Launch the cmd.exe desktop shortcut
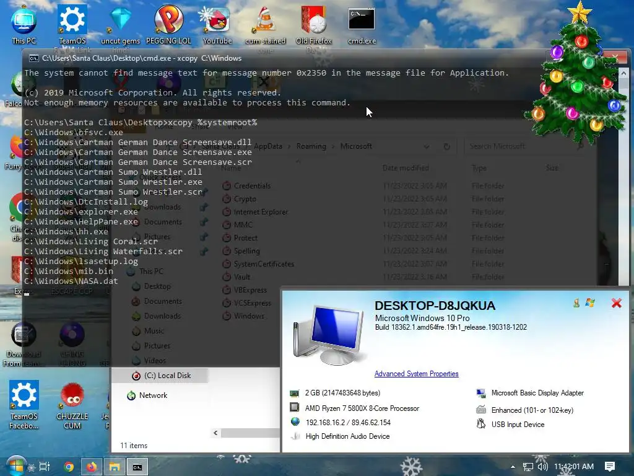The width and height of the screenshot is (634, 476). 362,24
